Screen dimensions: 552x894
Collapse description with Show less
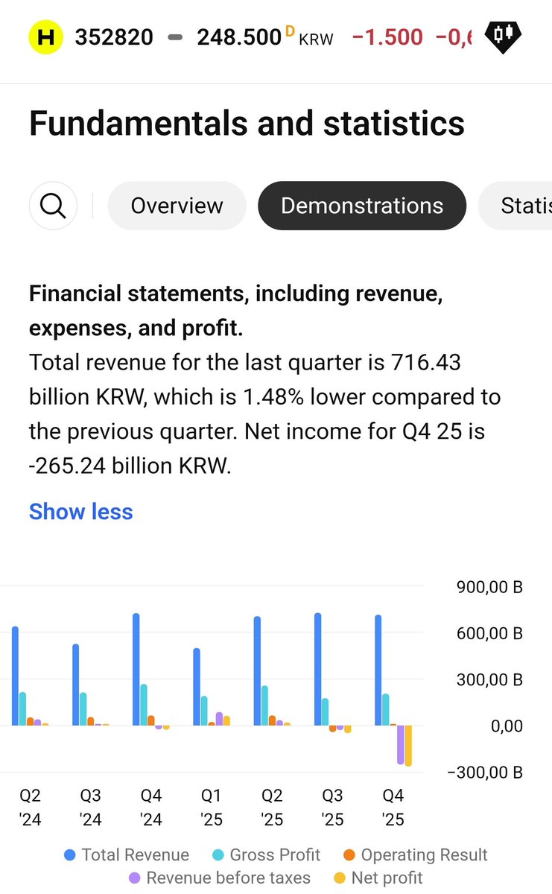81,512
